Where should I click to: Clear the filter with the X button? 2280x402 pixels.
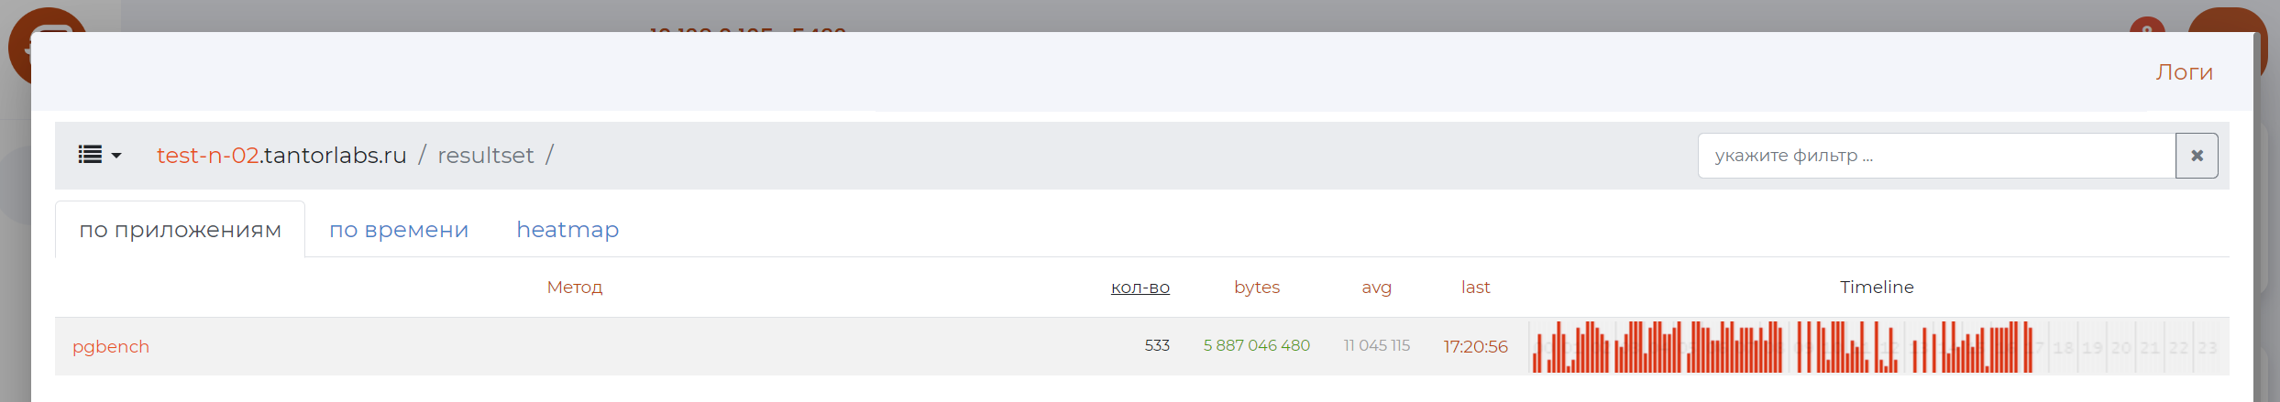2197,156
